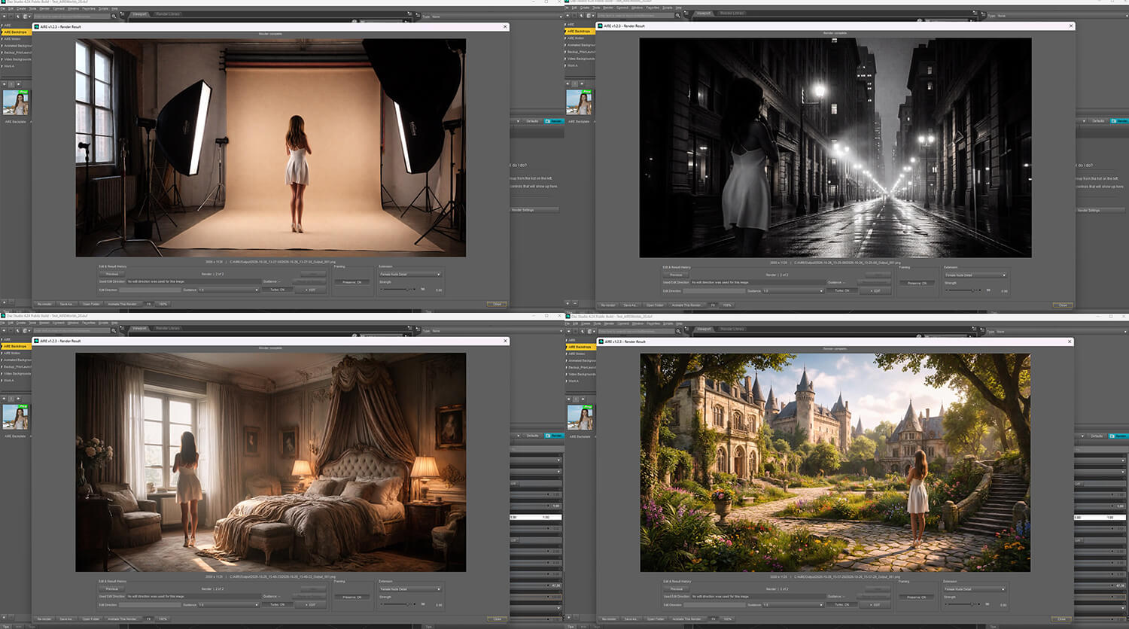Select the AIRE Backdrops thumbnail in bedroom window
Image resolution: width=1129 pixels, height=629 pixels.
click(x=14, y=417)
